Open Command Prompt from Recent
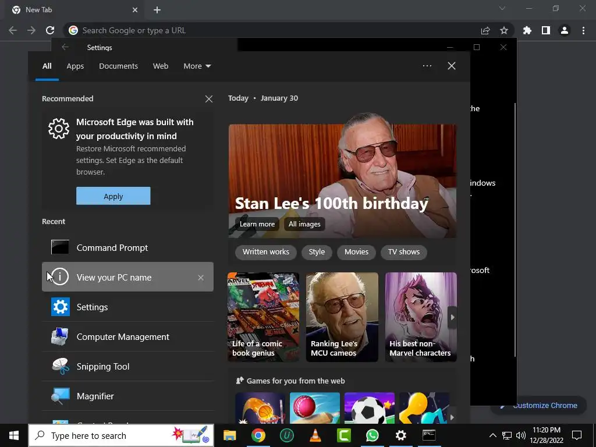This screenshot has height=447, width=596. (127, 247)
